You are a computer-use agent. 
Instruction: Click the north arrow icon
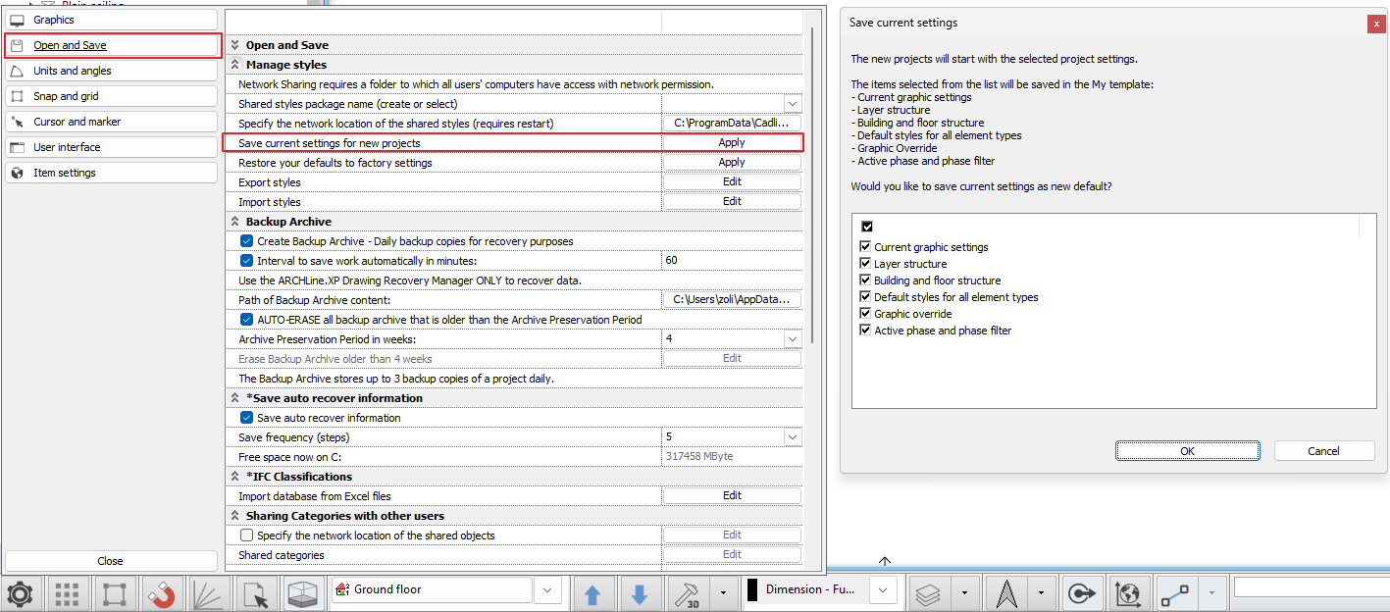coord(1006,593)
